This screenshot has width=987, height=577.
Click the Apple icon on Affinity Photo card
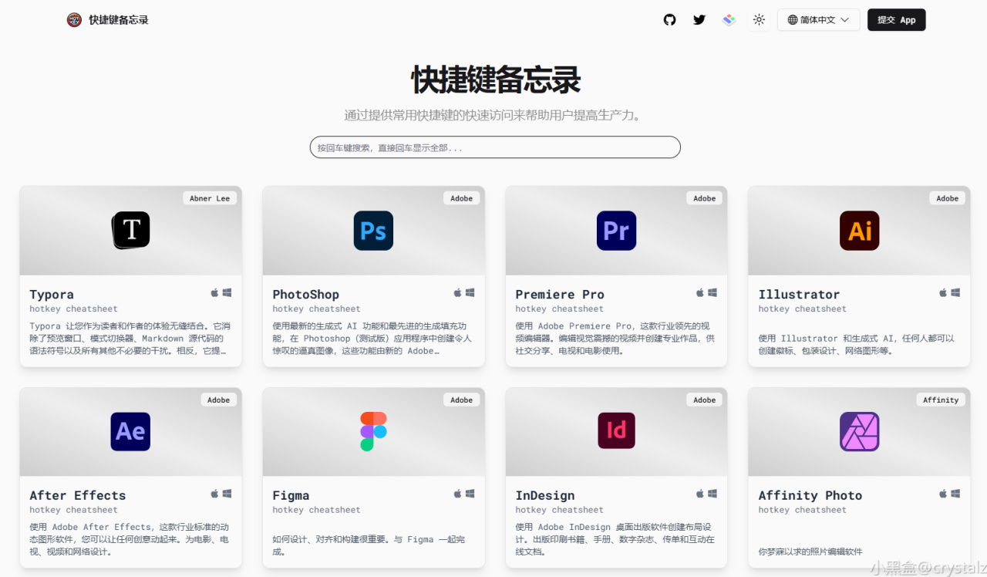(x=943, y=494)
